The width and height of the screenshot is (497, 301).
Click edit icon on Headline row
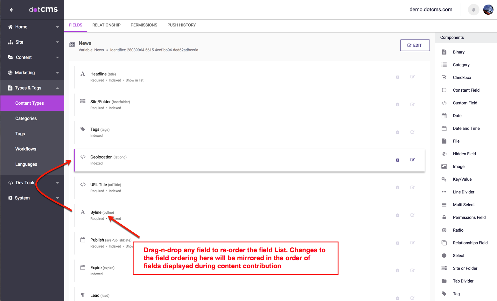point(412,77)
